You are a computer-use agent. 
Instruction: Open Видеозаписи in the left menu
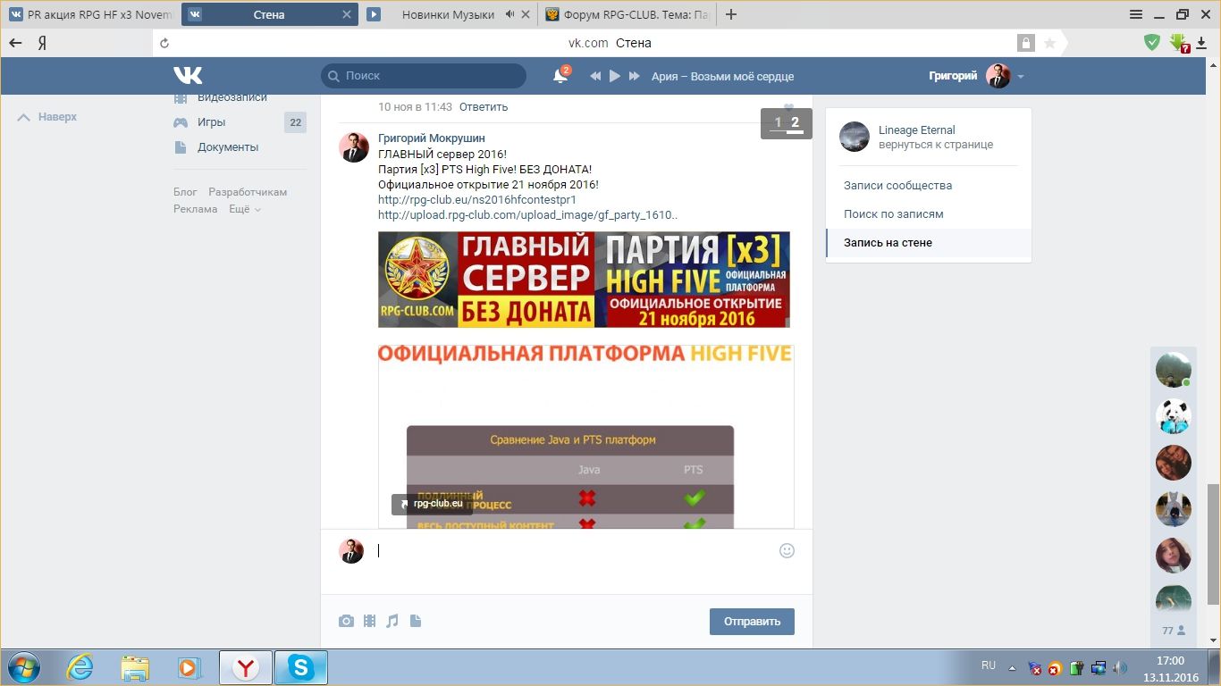232,97
